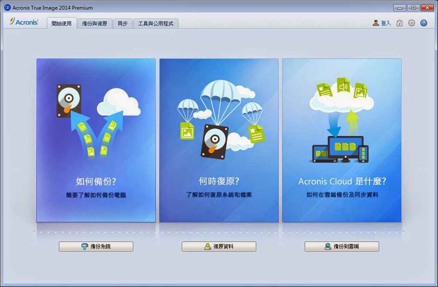Viewport: 438px width, 287px height.
Task: Open settings via the gear icon
Action: [x=411, y=23]
